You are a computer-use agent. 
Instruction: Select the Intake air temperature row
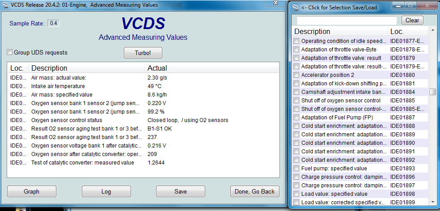click(143, 86)
